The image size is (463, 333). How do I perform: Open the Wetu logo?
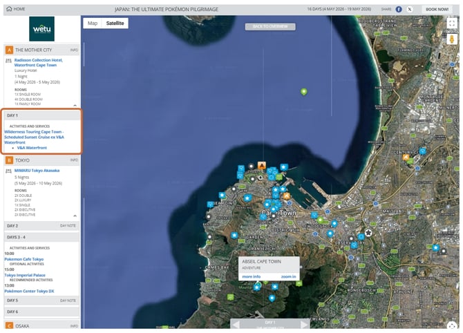41,28
